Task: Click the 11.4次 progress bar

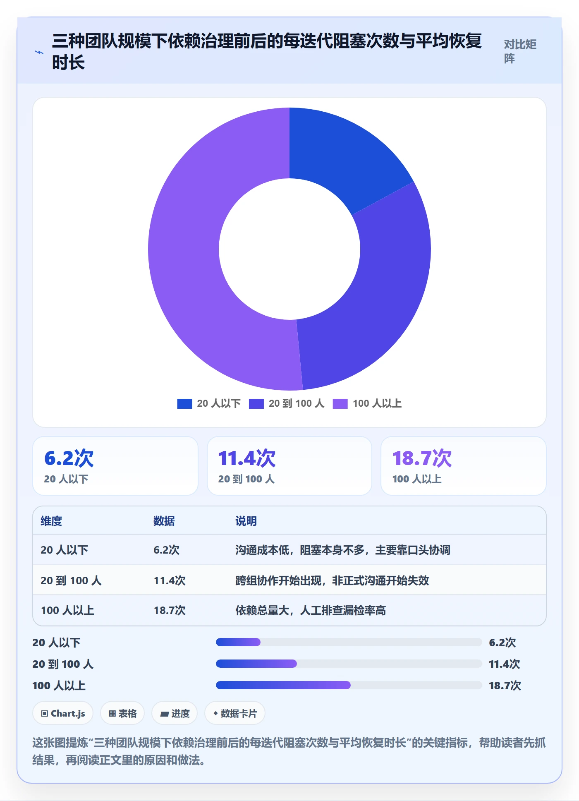Action: tap(349, 664)
